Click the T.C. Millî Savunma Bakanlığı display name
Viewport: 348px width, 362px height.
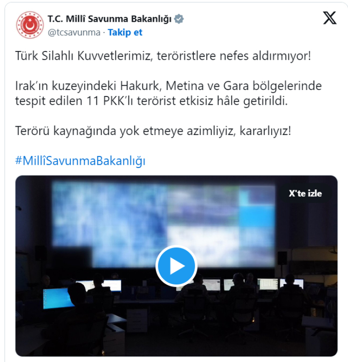coord(110,19)
